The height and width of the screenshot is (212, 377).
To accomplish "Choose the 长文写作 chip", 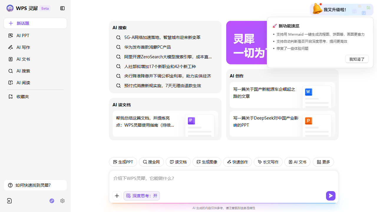I will (x=268, y=162).
